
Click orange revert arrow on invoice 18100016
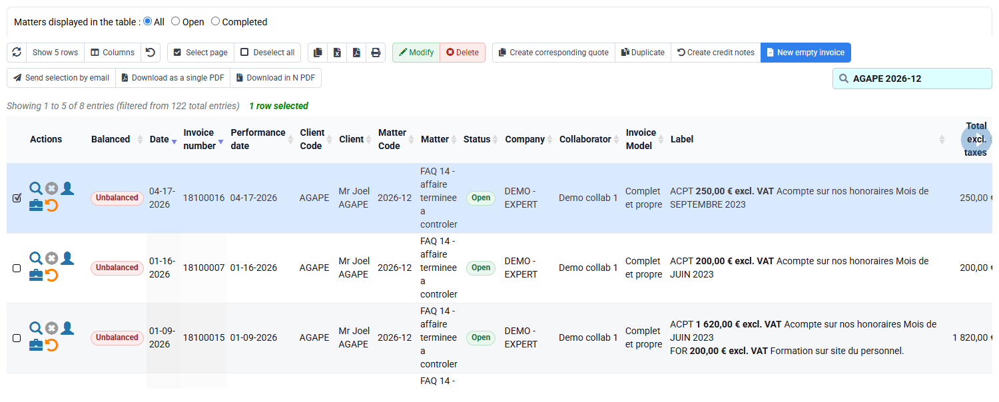tap(51, 206)
